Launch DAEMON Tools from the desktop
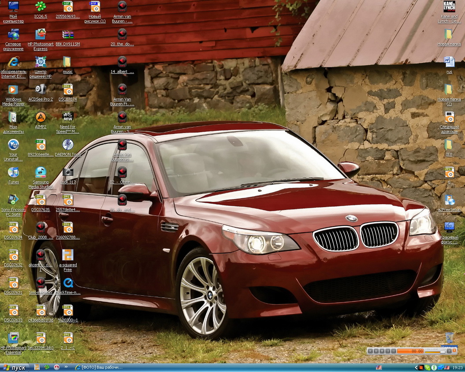This screenshot has height=372, width=465. coord(67,145)
